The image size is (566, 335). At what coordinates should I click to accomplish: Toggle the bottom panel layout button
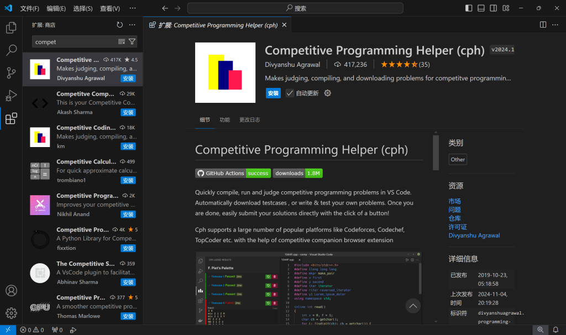pos(481,8)
